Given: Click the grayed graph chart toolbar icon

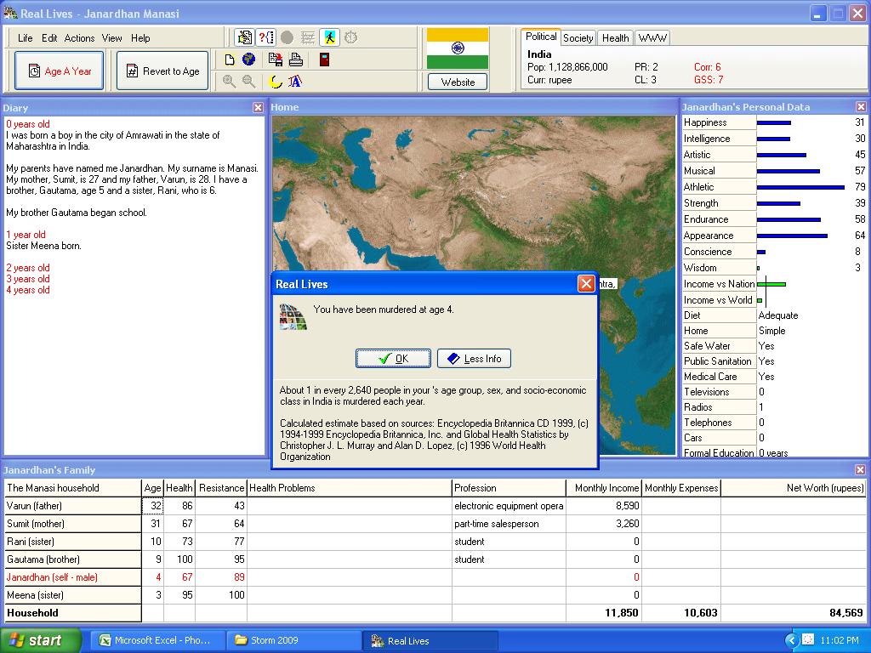Looking at the screenshot, I should pos(308,37).
